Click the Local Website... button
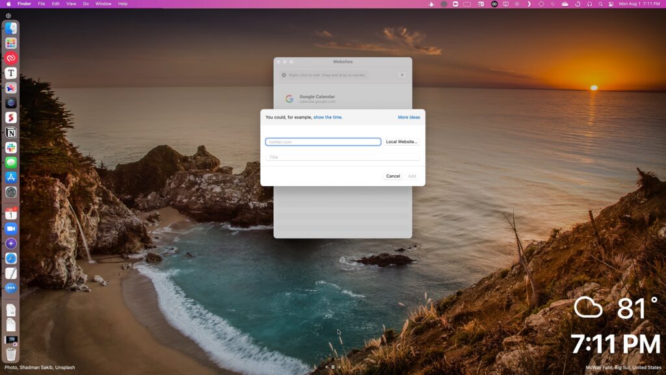 pyautogui.click(x=401, y=142)
